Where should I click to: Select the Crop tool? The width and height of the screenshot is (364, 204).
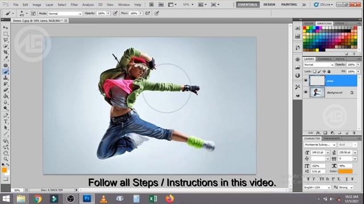click(6, 52)
